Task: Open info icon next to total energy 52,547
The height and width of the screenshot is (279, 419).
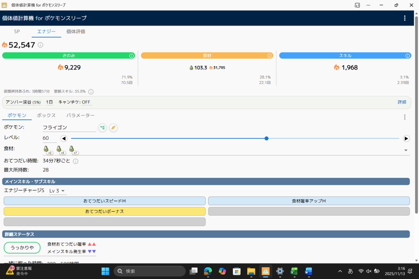Action: tap(41, 45)
